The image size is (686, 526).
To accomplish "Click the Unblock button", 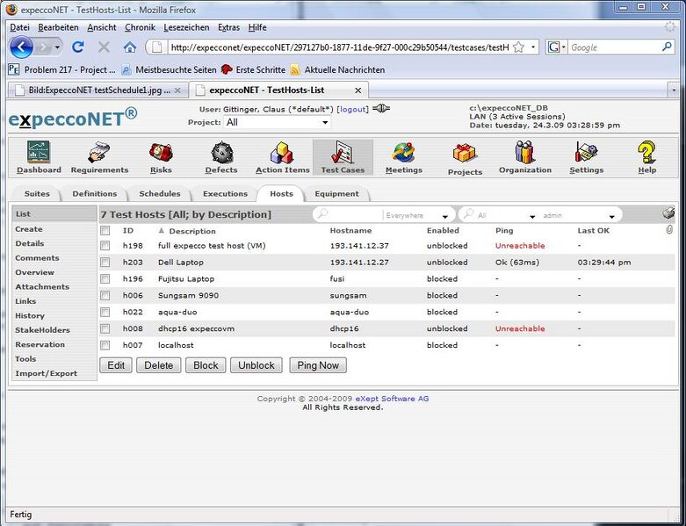I will [256, 365].
